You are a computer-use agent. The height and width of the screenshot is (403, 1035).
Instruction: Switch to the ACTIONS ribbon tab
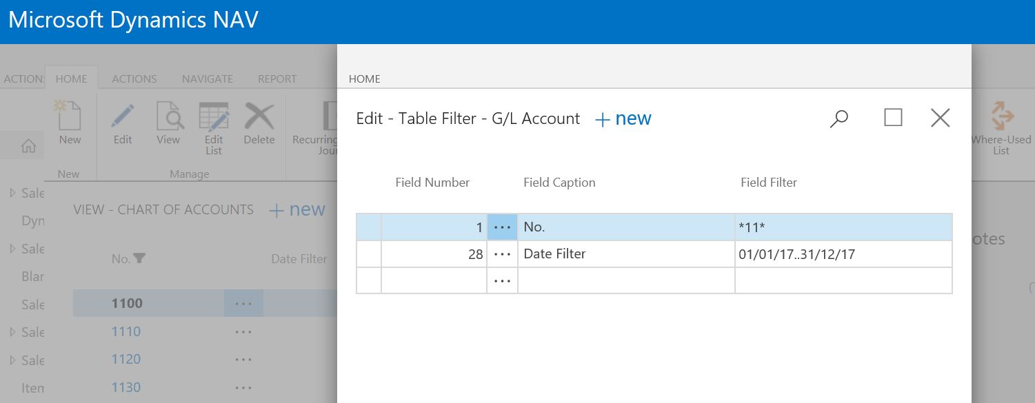(134, 79)
